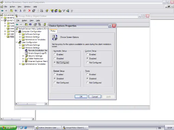The height and width of the screenshot is (130, 174).
Task: Set Tools to Enabled
Action: coord(87,74)
